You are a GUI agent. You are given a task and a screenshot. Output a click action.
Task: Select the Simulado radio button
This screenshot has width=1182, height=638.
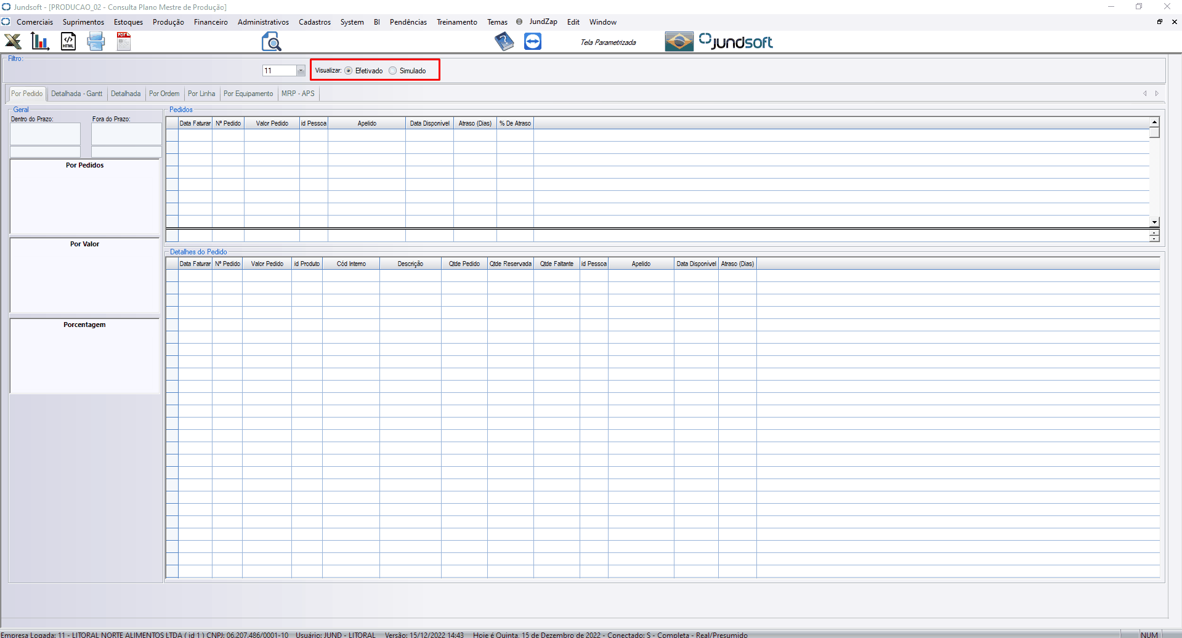point(393,71)
